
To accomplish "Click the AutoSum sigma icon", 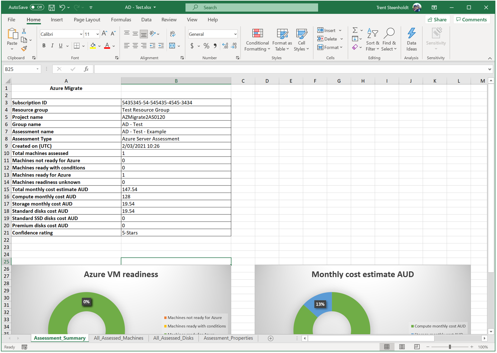I will [355, 30].
